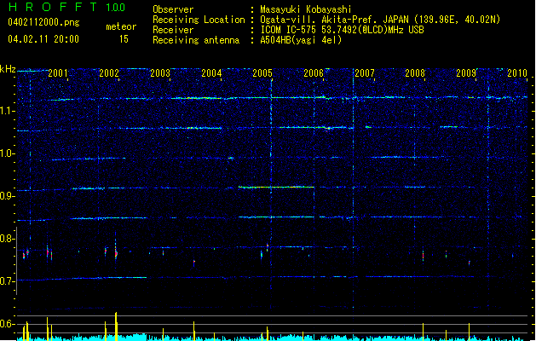Select the Ogata-vill. Akita-Pref. JAPAN location text
536x341 pixels.
coord(380,20)
